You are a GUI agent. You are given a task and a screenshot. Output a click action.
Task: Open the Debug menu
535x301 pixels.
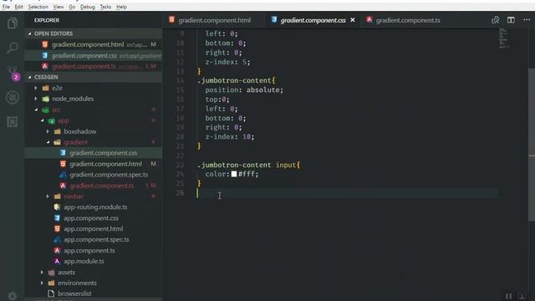tap(87, 7)
